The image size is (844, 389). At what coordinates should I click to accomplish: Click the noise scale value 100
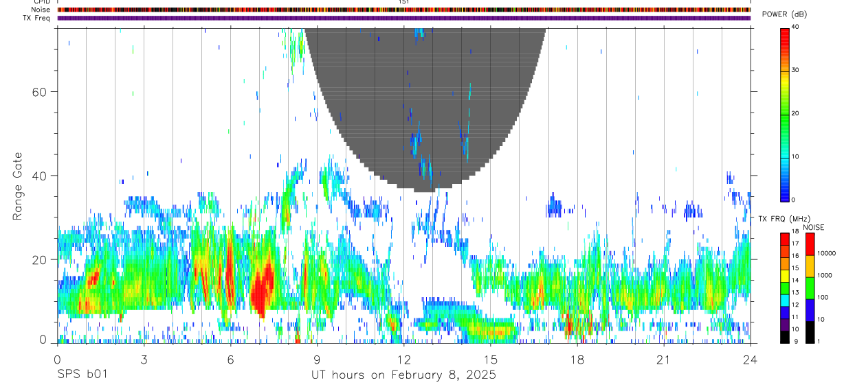point(823,298)
